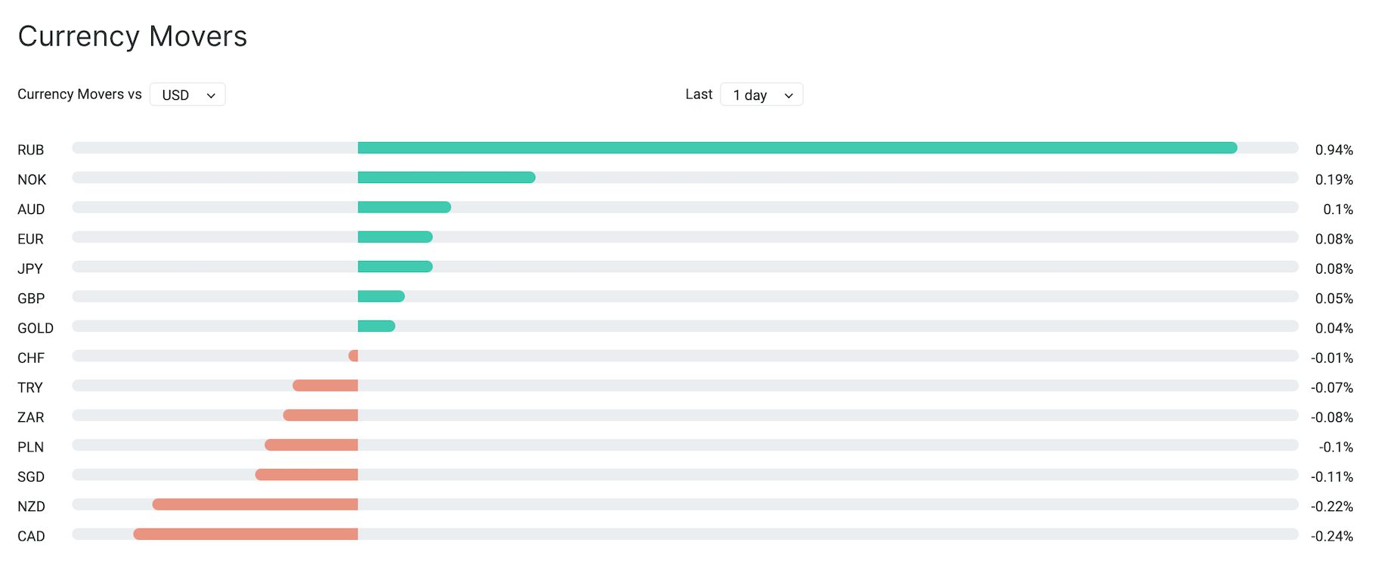
Task: Select the green RUB bar
Action: (x=798, y=148)
